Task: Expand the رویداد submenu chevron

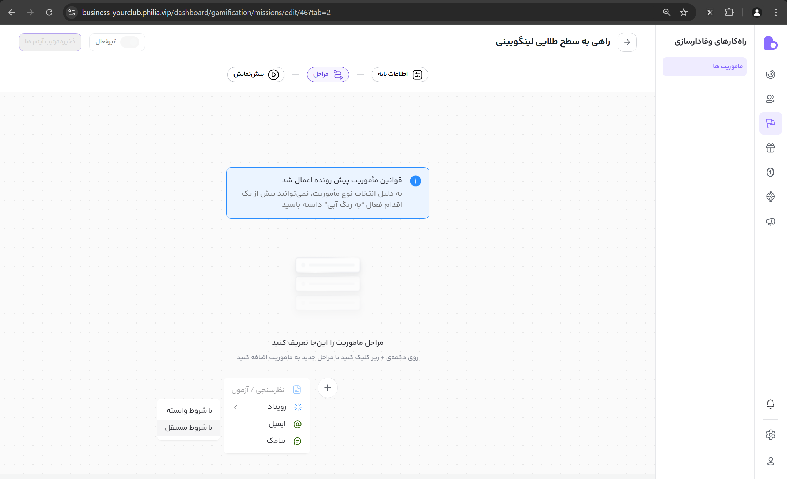Action: 236,407
